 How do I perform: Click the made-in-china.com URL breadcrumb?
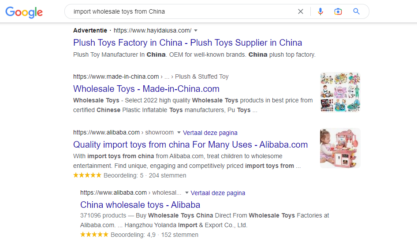pyautogui.click(x=116, y=76)
